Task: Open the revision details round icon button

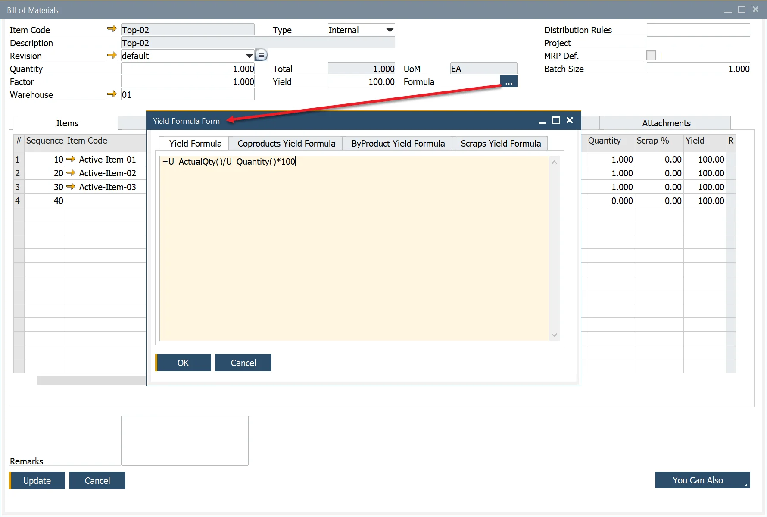Action: pos(261,55)
